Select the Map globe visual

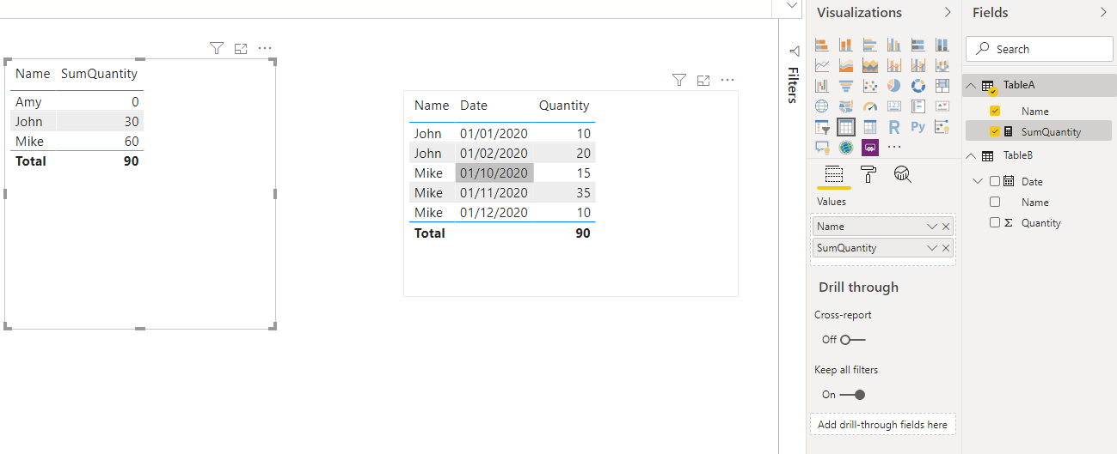pos(821,106)
